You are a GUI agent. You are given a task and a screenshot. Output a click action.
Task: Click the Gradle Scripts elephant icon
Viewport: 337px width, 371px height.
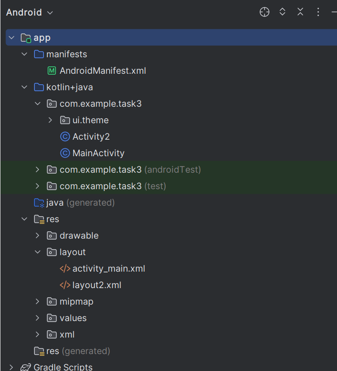click(x=26, y=367)
